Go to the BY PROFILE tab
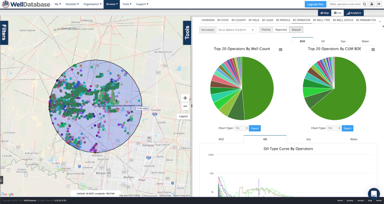This screenshot has width=384, height=204. pyautogui.click(x=283, y=20)
